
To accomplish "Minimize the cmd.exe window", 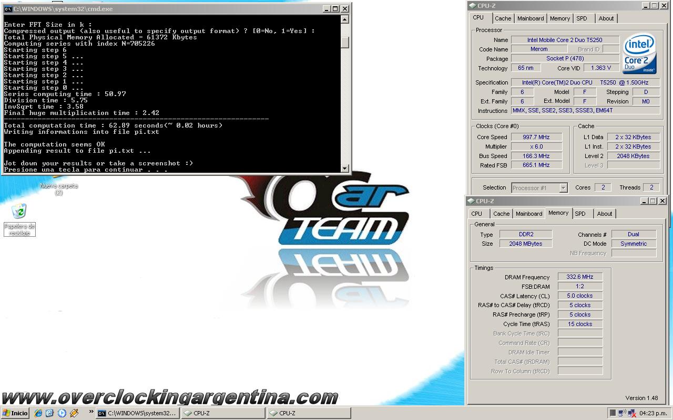I will [x=327, y=9].
